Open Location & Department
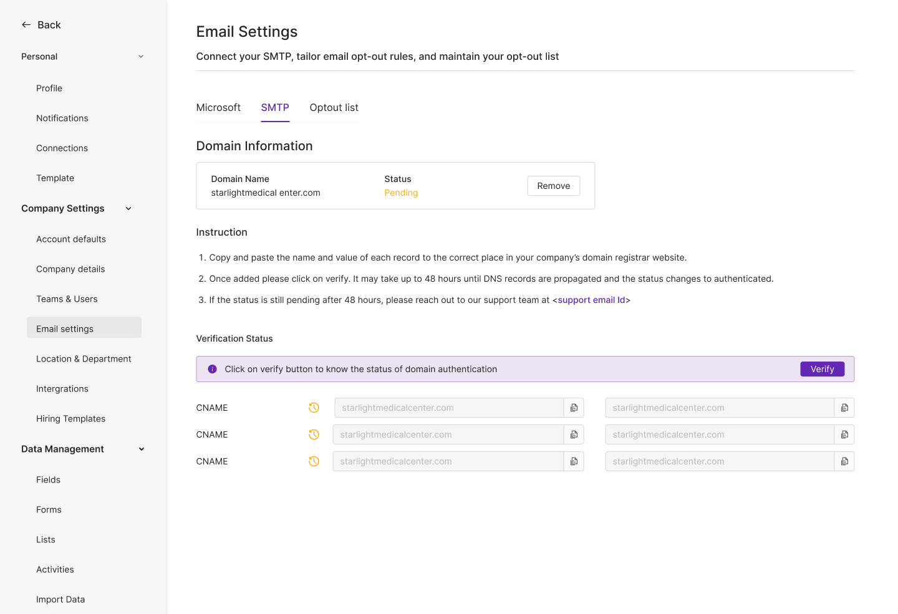Image resolution: width=898 pixels, height=614 pixels. (84, 359)
